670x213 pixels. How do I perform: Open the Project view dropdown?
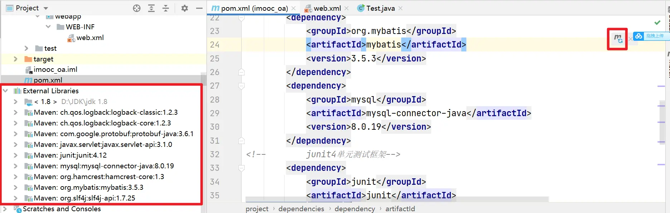click(x=46, y=8)
